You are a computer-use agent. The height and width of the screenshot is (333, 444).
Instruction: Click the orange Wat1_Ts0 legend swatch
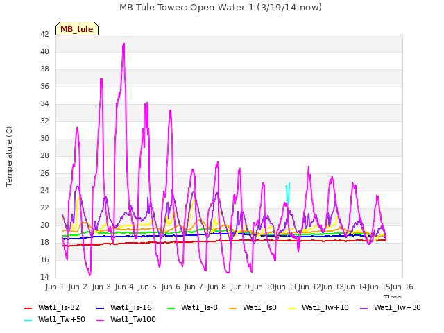[233, 308]
